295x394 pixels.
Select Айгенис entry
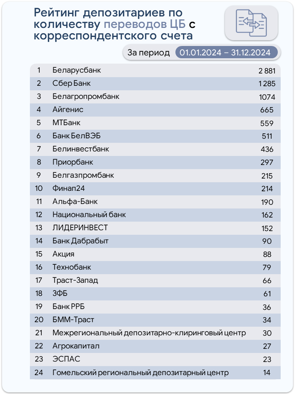pyautogui.click(x=68, y=110)
